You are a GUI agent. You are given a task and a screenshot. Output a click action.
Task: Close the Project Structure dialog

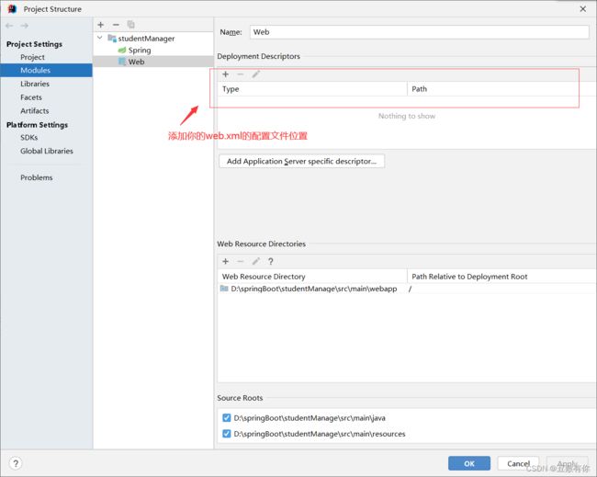[x=583, y=9]
